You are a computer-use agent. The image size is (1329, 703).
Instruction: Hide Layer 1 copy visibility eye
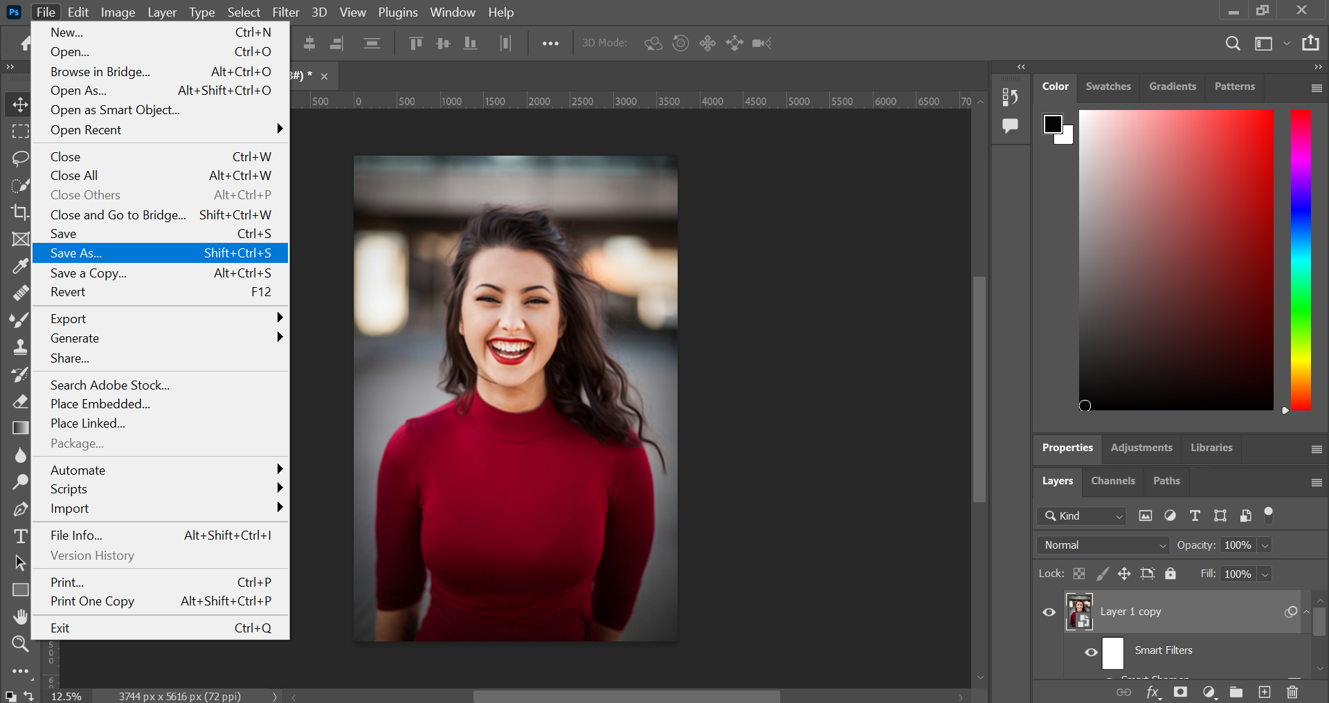(x=1049, y=612)
